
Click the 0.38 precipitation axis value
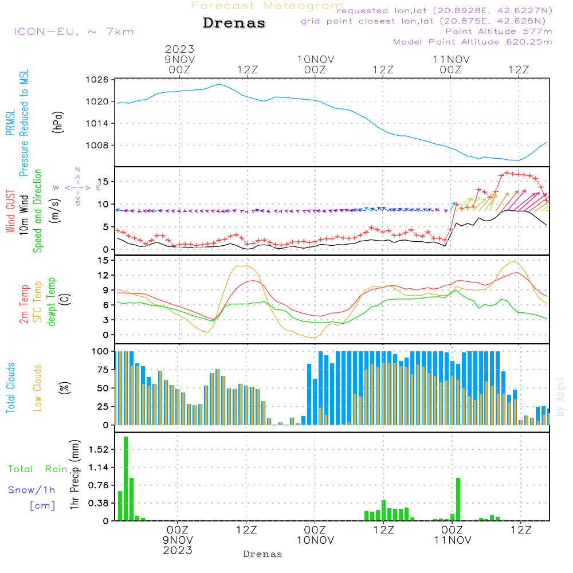[x=99, y=503]
